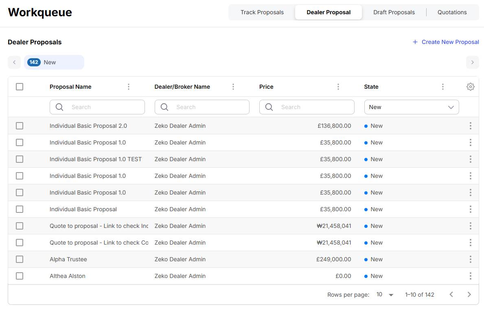Sort by Price column header
This screenshot has width=484, height=315.
coord(266,87)
